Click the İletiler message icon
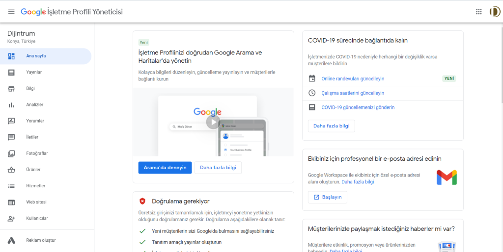This screenshot has height=252, width=503. tap(11, 137)
